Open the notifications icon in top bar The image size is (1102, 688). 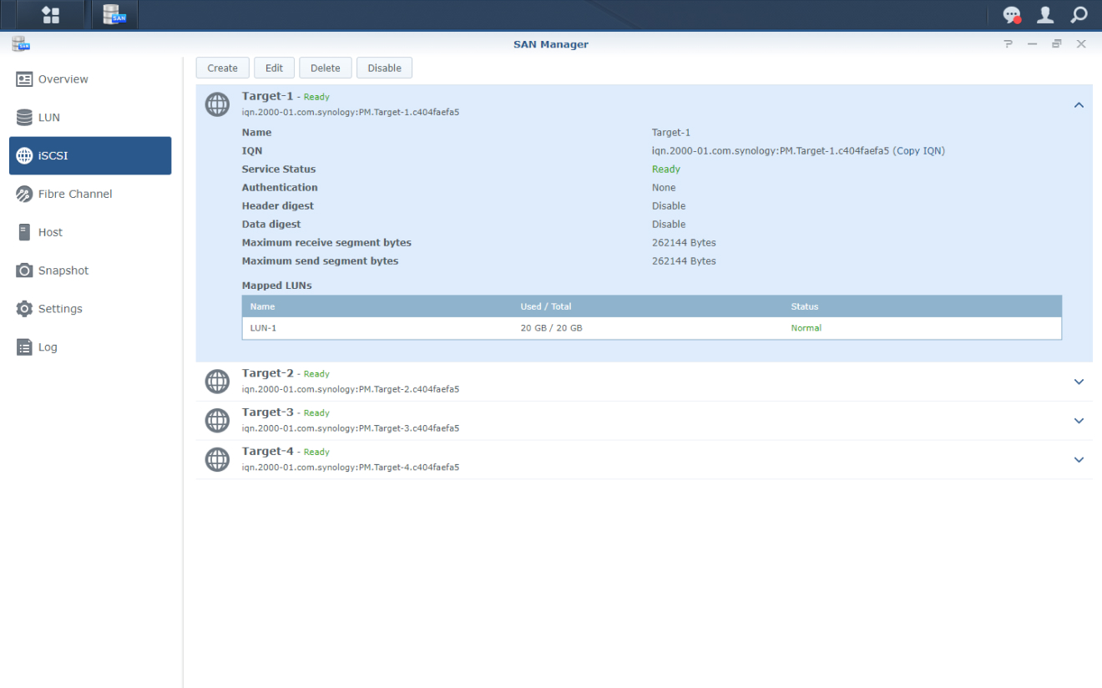pos(1012,14)
